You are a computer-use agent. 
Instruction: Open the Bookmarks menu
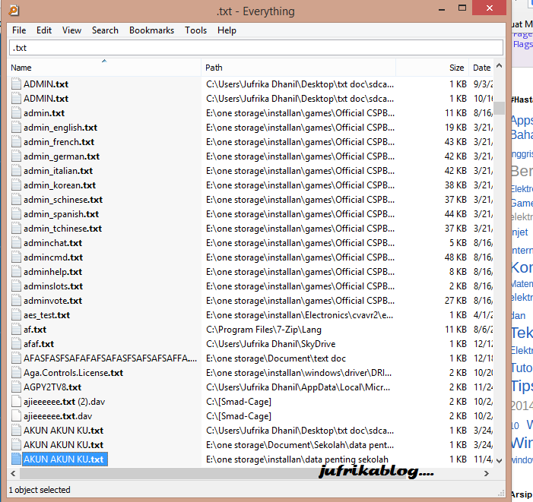(151, 30)
